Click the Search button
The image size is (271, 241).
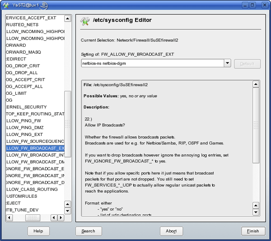tap(89, 231)
